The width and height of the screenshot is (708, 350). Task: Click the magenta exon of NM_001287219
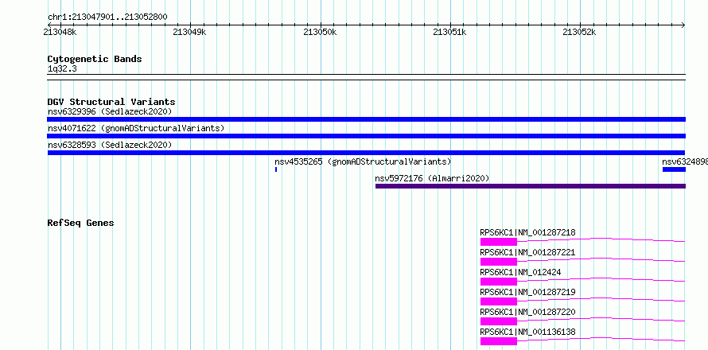point(499,301)
